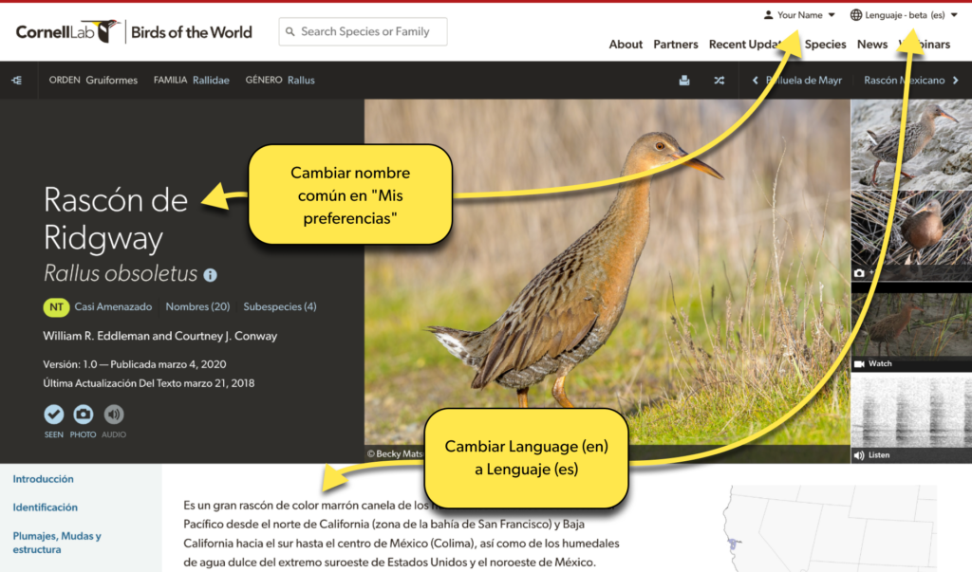Enable the AUDIO indicator
This screenshot has height=572, width=972.
113,415
